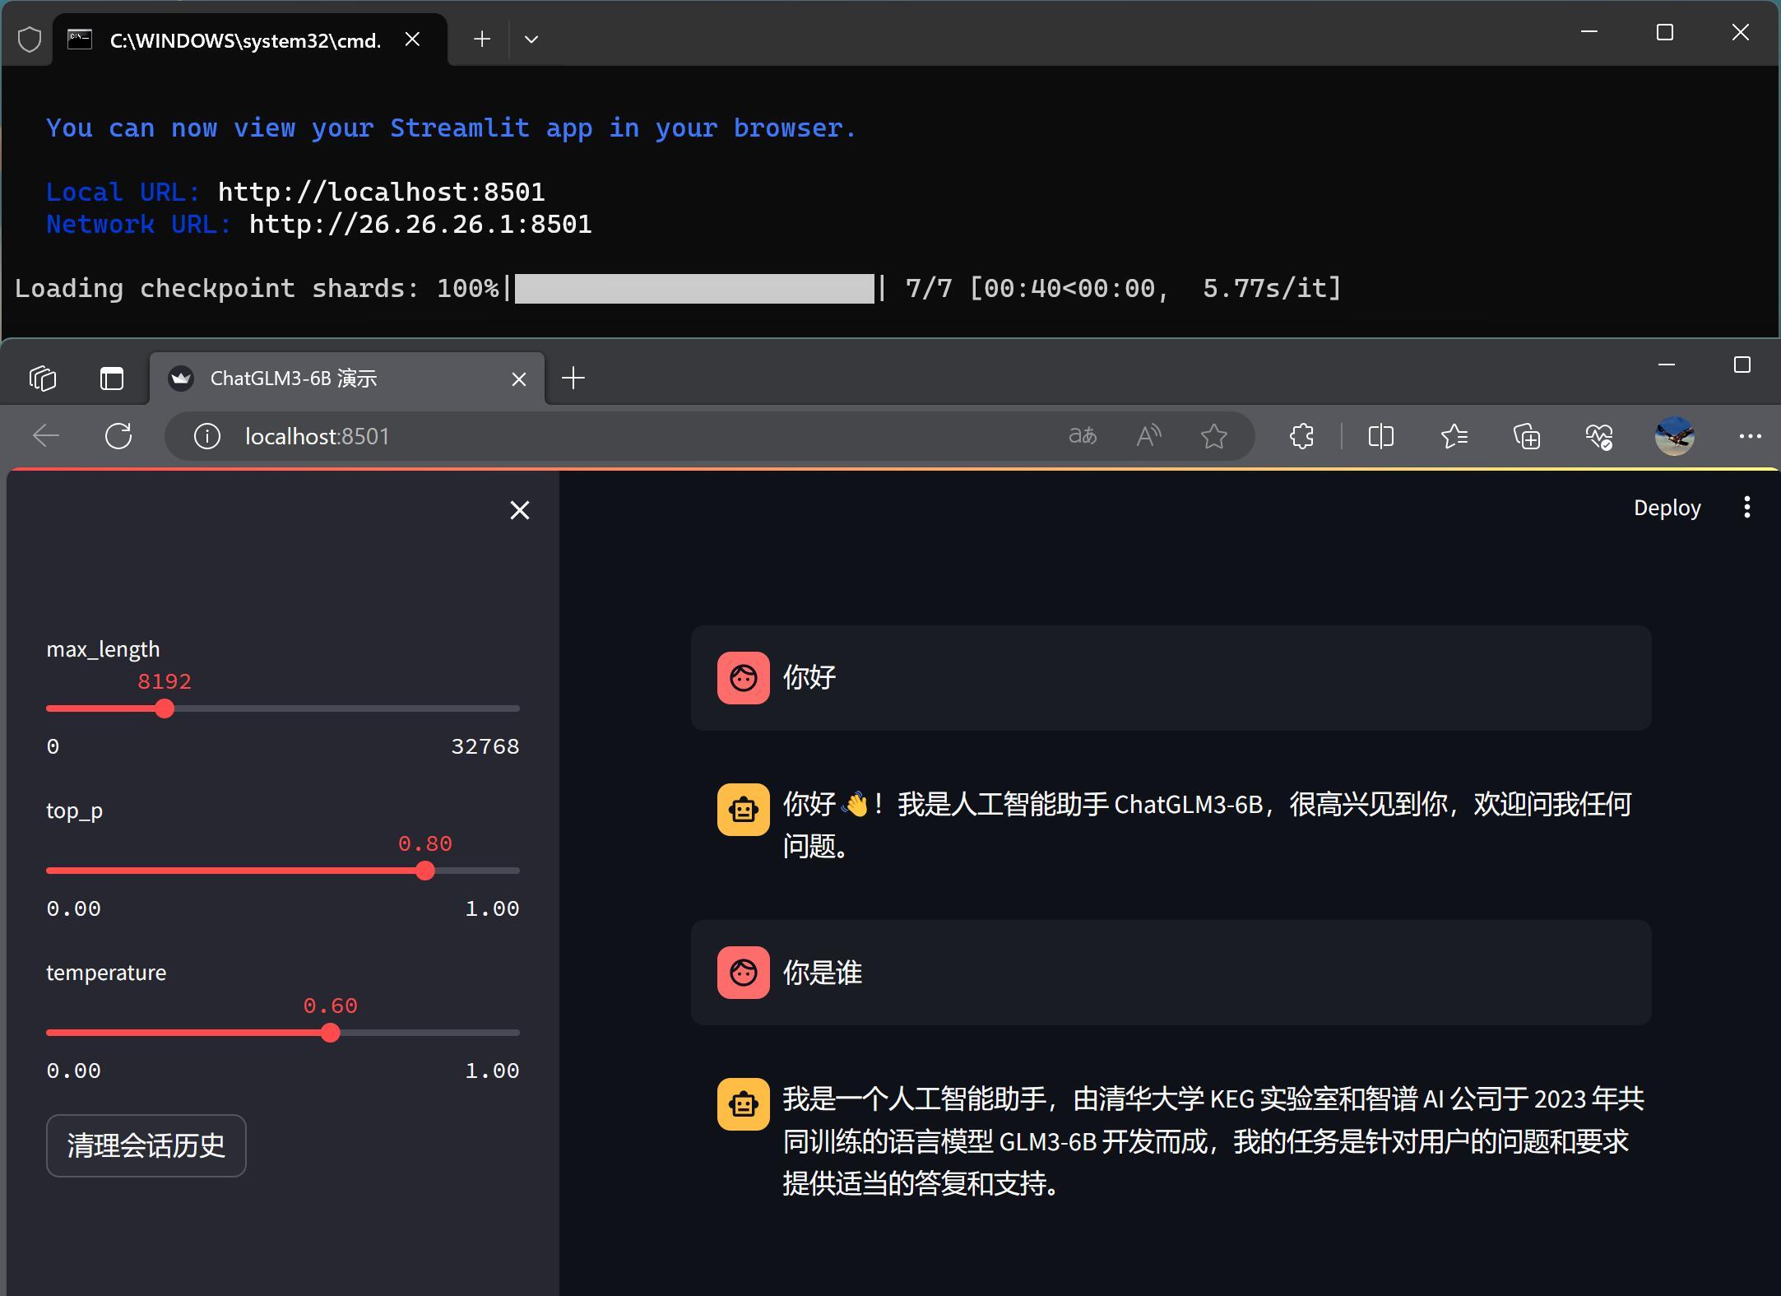Click the user avatar beside 你是谁
Screen dimensions: 1781x1296
click(744, 973)
